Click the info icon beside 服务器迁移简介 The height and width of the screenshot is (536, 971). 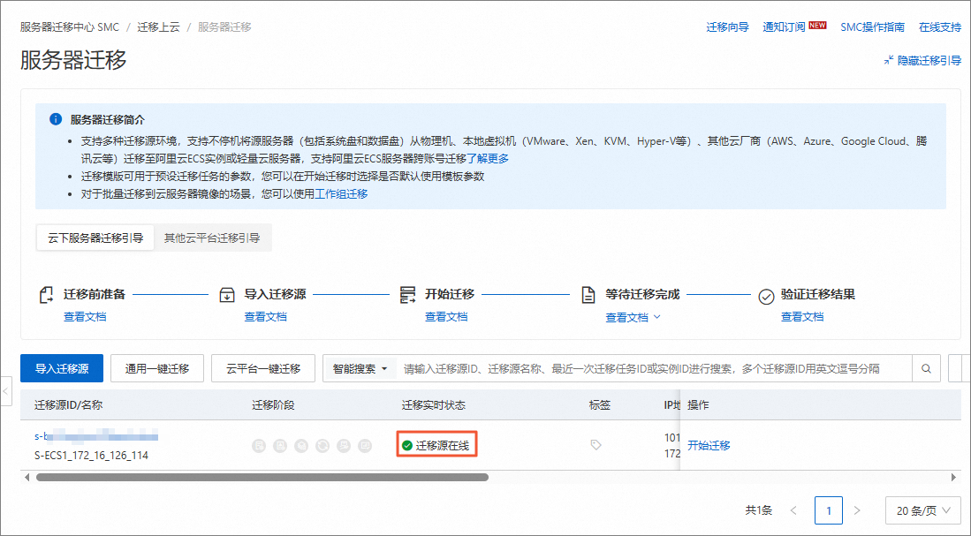point(56,119)
